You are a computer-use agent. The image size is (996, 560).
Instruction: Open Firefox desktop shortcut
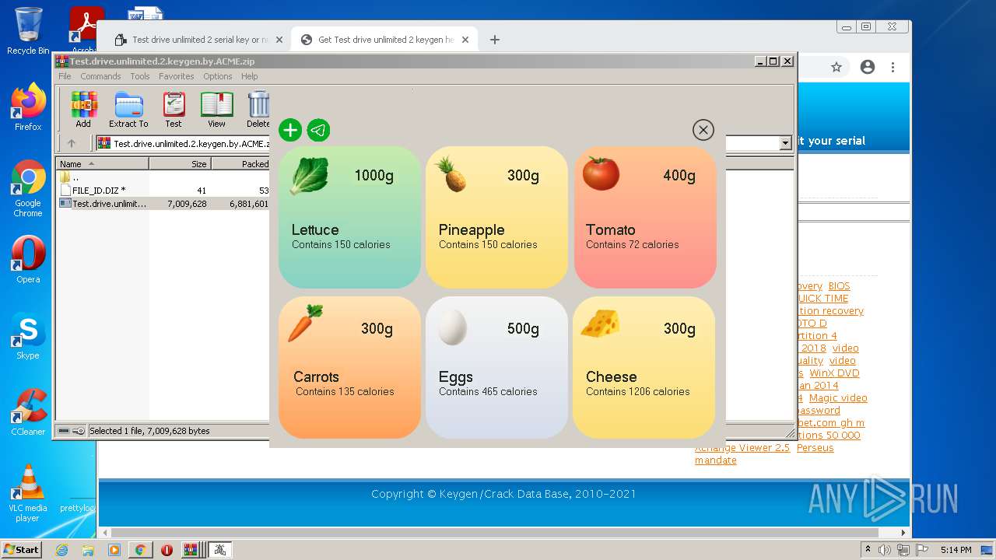[x=28, y=107]
